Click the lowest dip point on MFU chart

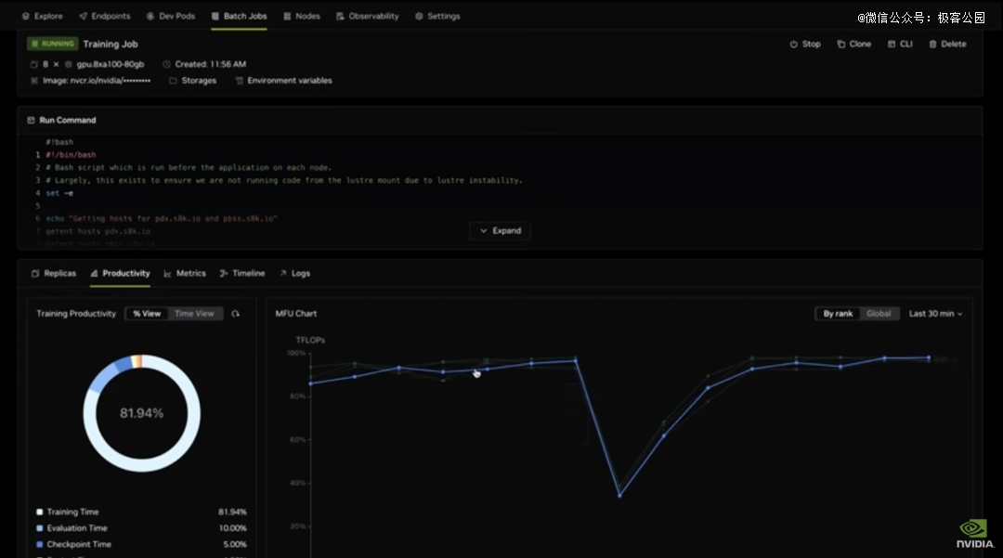[x=619, y=495]
